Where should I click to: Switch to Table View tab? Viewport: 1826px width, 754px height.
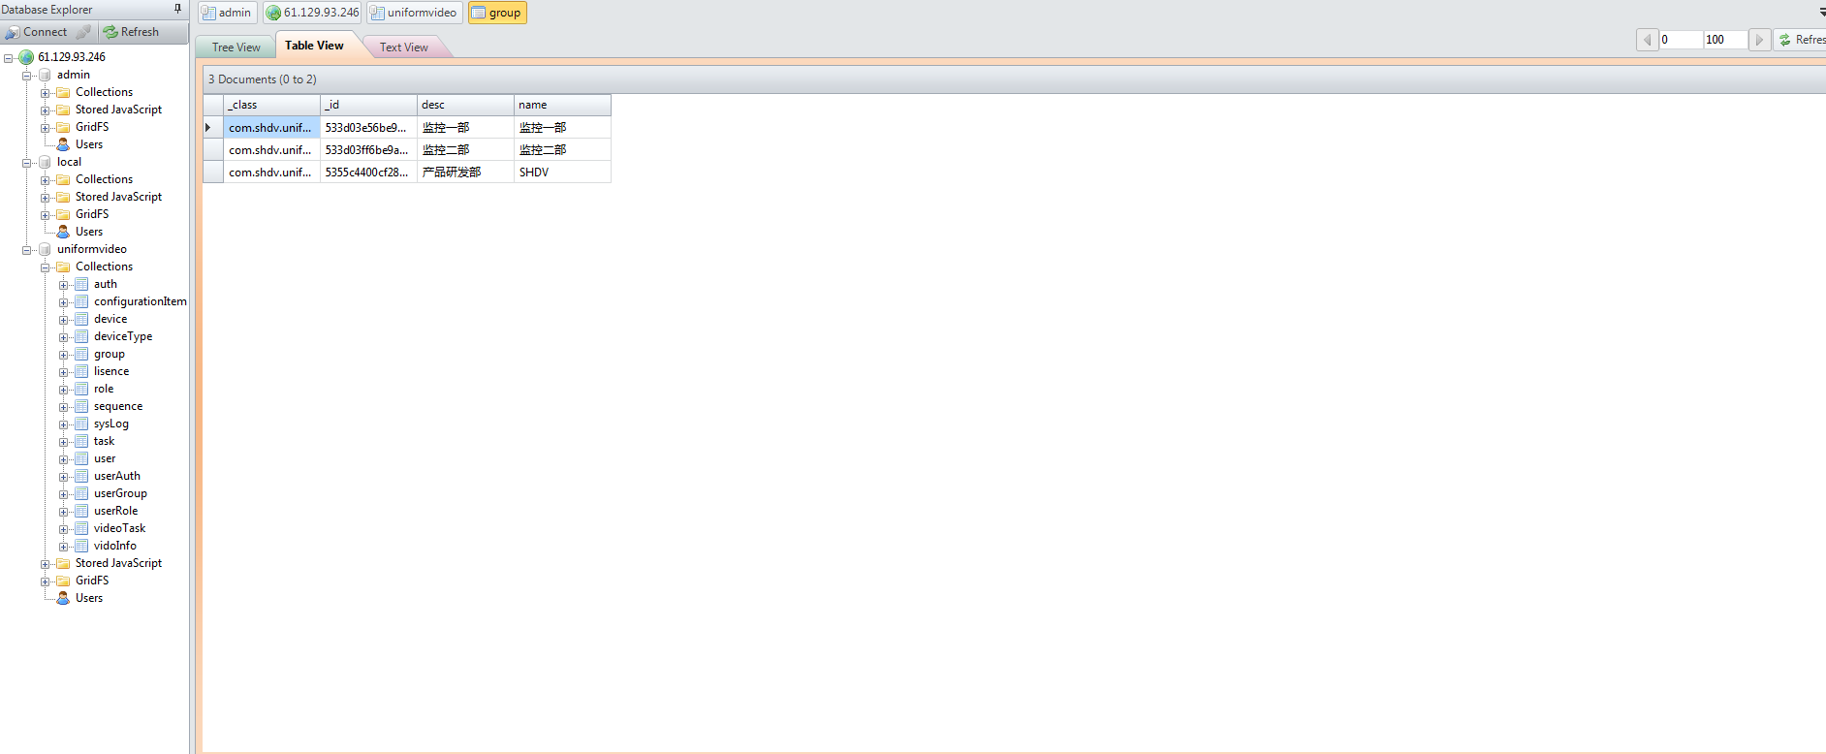coord(314,46)
